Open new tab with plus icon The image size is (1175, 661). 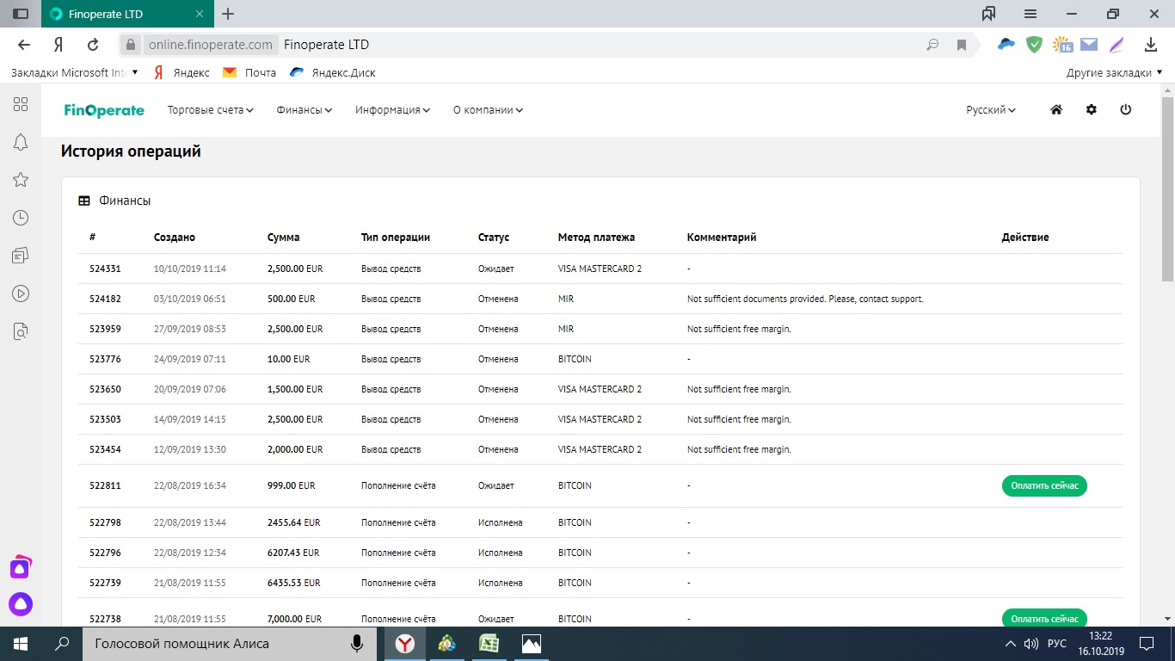coord(228,14)
